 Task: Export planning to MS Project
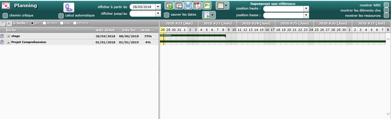tap(206, 5)
